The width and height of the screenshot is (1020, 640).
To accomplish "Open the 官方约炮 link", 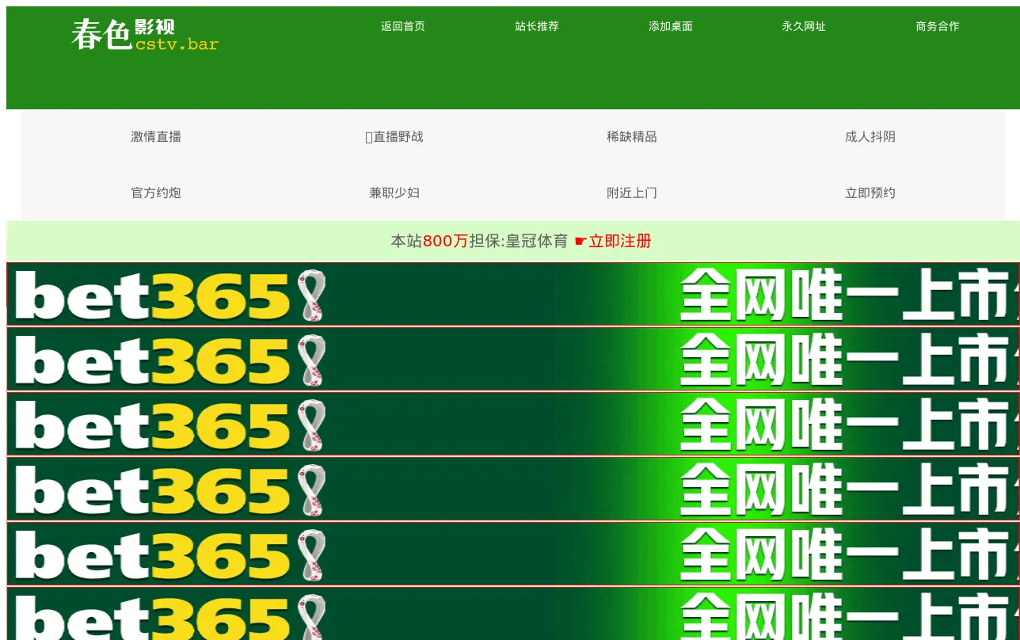I will [x=156, y=192].
